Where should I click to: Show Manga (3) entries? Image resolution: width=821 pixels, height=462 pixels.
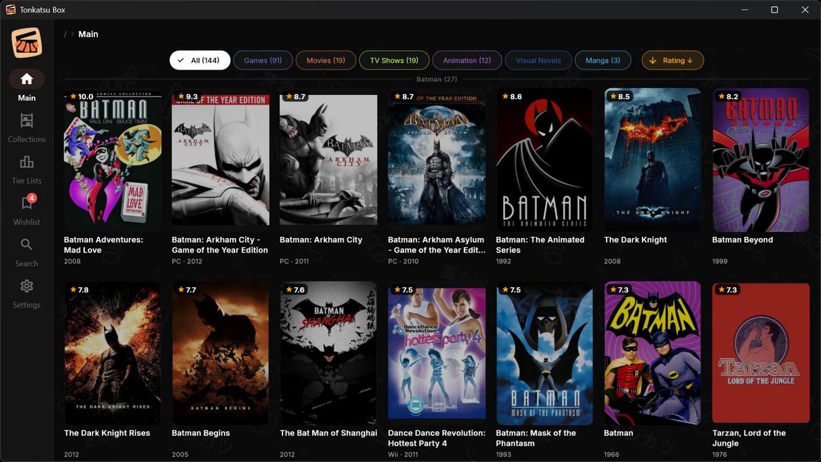point(602,61)
